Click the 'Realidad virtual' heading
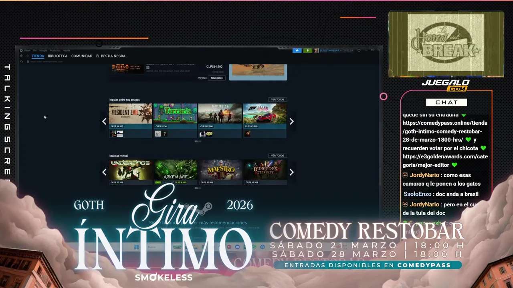513x288 pixels. pos(118,156)
